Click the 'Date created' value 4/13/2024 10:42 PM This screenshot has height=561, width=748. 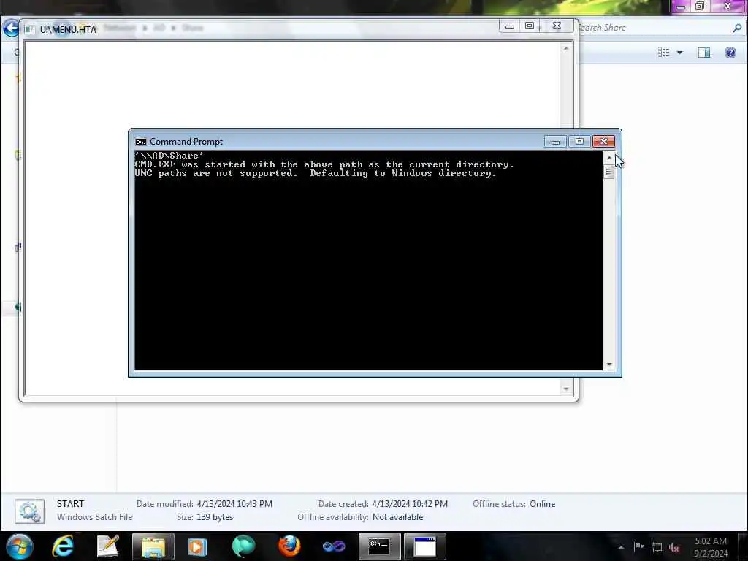point(410,504)
